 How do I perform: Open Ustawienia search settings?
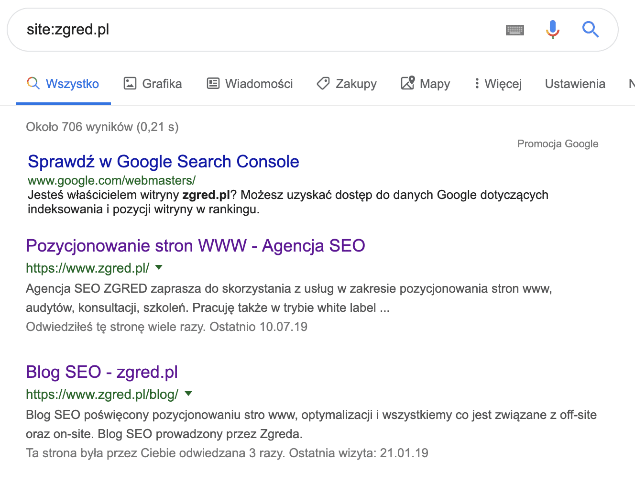tap(575, 84)
